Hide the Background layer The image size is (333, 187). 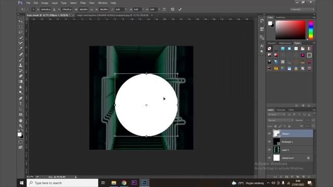270,158
